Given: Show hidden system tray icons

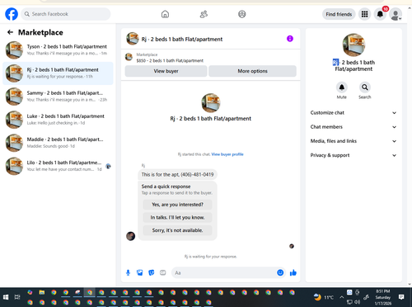Looking at the screenshot, I should click(341, 297).
